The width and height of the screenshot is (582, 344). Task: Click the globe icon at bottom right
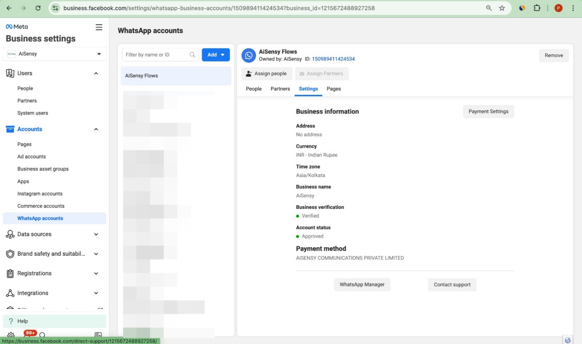567,340
